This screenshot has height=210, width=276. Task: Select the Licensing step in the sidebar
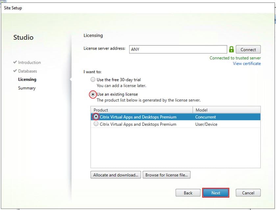tap(27, 79)
